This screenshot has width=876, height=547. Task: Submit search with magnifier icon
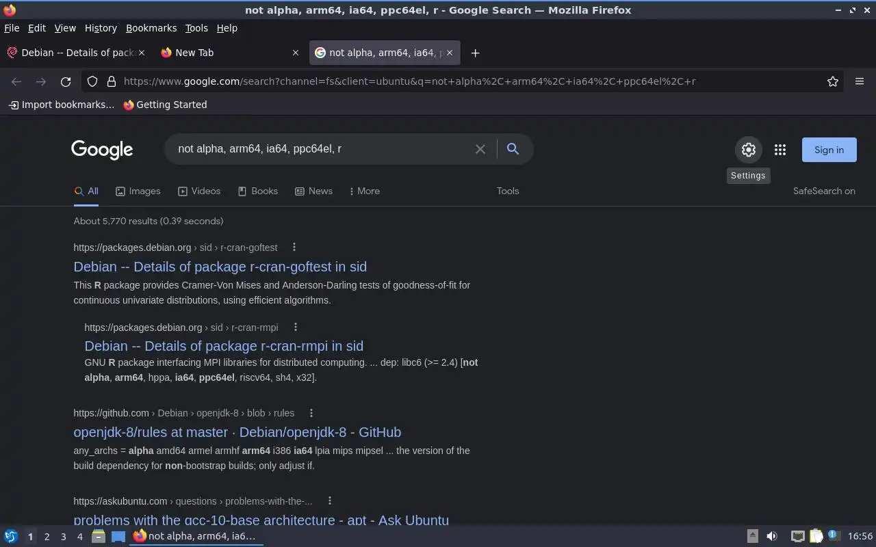click(513, 149)
